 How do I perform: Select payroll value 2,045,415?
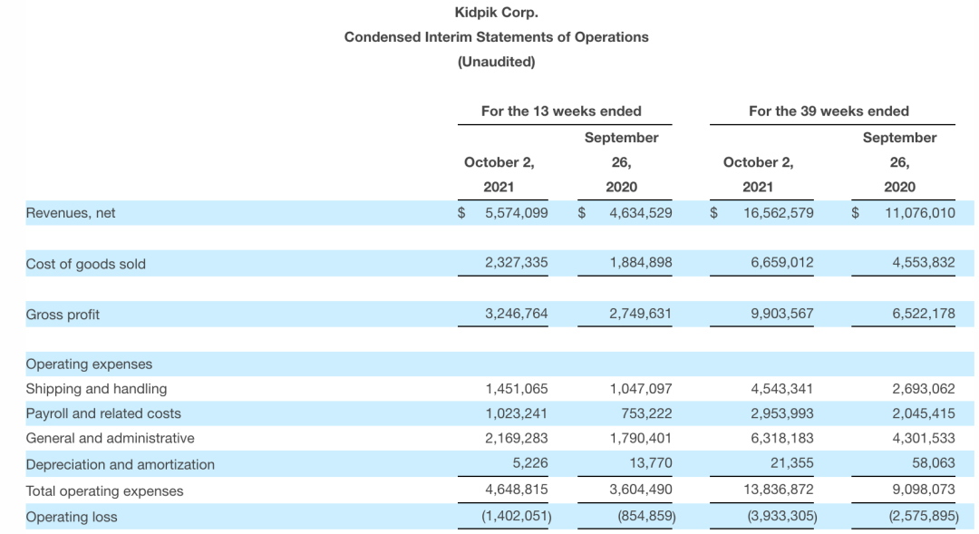pyautogui.click(x=924, y=413)
